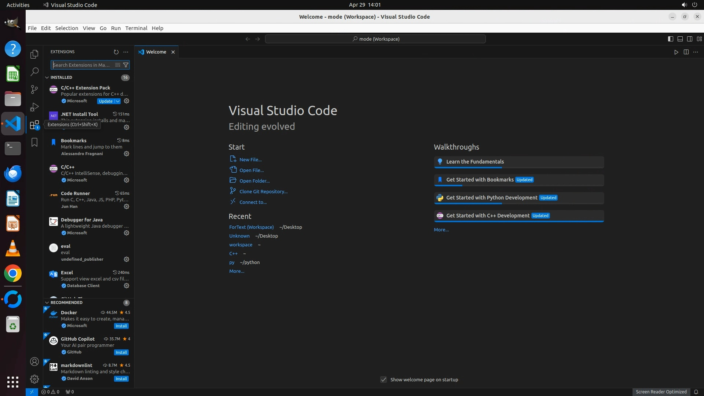Open the Explorer view in activity bar

coord(34,54)
